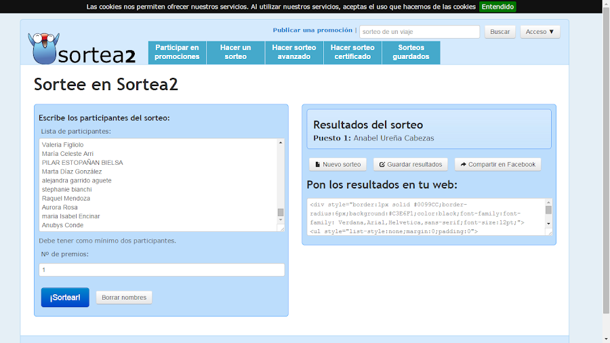Click participants list scroll-up arrow
Screen dimensions: 610x343
pyautogui.click(x=281, y=143)
